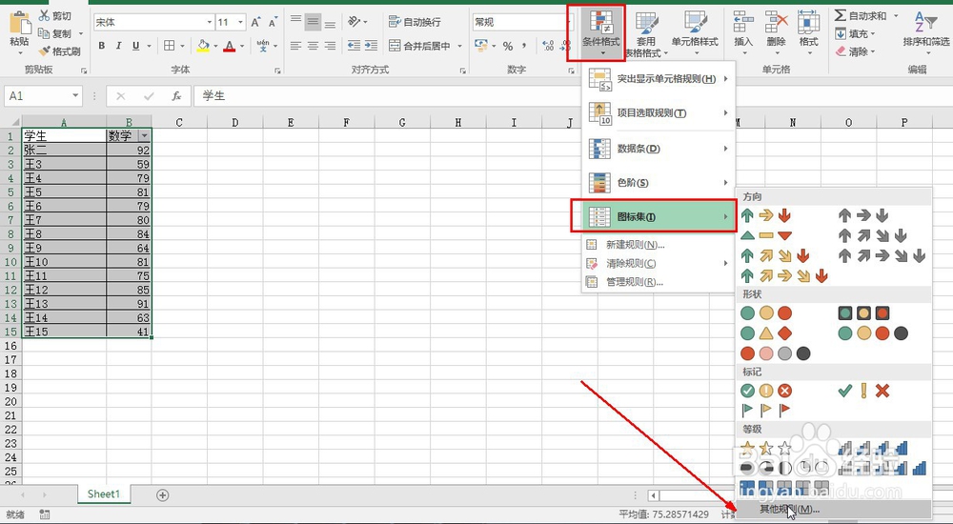953x524 pixels.
Task: Select the 5 colored arrows icon set
Action: [x=784, y=276]
